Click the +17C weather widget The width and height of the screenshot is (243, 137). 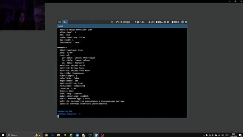[115, 22]
